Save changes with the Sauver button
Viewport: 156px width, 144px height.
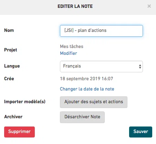[x=141, y=132]
